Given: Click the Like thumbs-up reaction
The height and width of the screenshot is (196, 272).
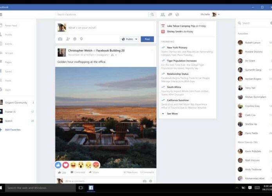Looking at the screenshot, I should (x=58, y=165).
